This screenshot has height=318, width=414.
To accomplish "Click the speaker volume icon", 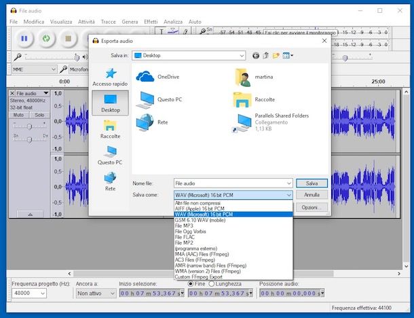I will (x=85, y=56).
